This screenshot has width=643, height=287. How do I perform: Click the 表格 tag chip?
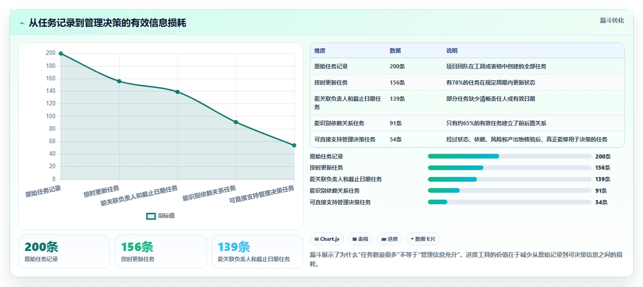click(360, 239)
